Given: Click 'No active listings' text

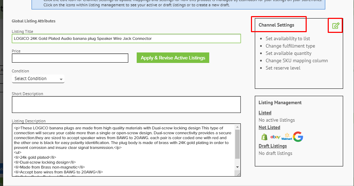Looking at the screenshot, I should (x=277, y=120).
